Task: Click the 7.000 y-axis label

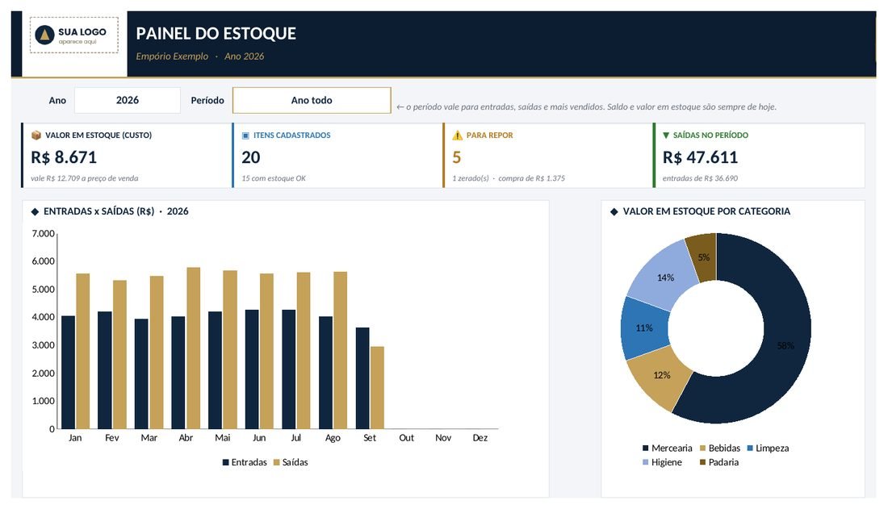Action: click(43, 233)
